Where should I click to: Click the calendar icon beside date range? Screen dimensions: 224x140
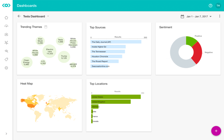[x=182, y=16]
